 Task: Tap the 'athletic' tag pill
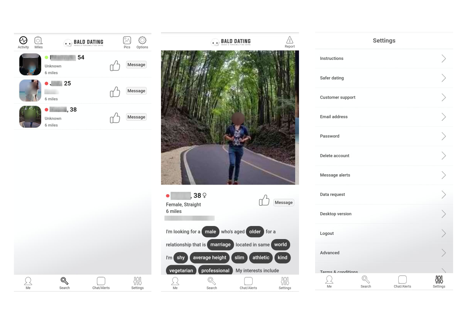[x=261, y=257]
